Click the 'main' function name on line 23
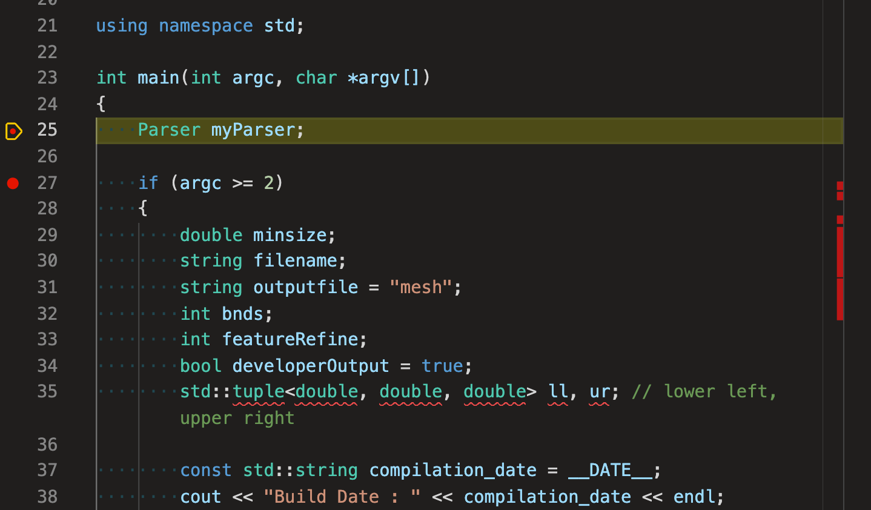The width and height of the screenshot is (871, 510). 159,78
